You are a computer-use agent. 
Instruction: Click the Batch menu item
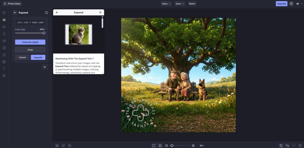(192, 4)
